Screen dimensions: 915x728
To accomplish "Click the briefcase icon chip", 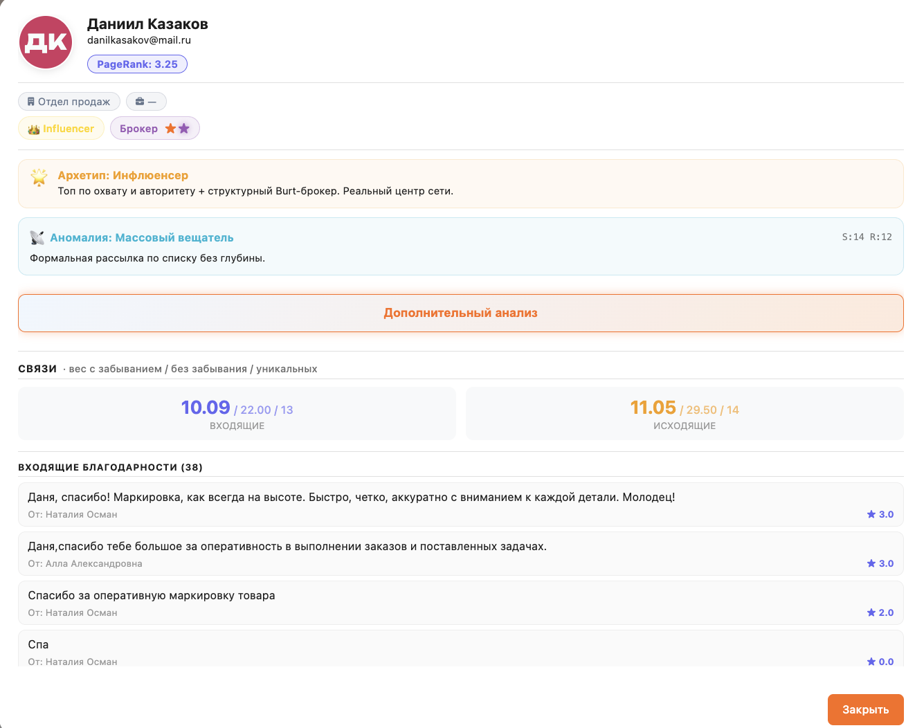I will (x=146, y=102).
